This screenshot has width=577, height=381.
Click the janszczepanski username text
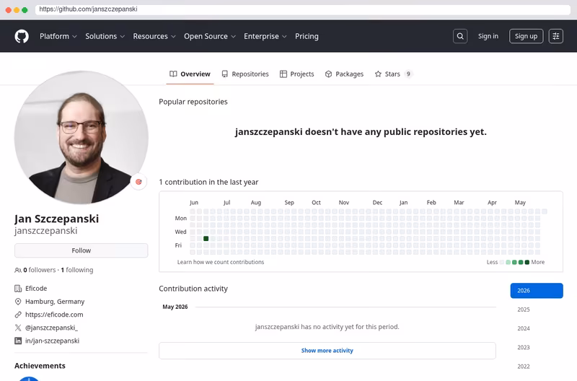tap(46, 231)
